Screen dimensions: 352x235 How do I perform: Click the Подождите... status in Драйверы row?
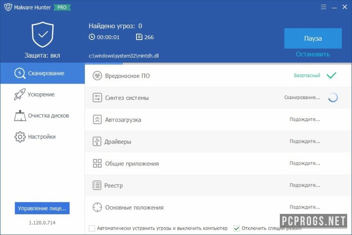click(305, 141)
